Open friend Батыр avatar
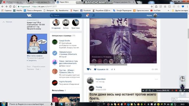 [x=66, y=23]
